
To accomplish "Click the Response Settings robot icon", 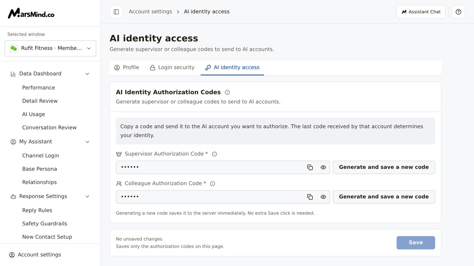I will point(13,197).
